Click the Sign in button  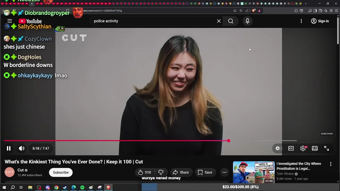(320, 21)
